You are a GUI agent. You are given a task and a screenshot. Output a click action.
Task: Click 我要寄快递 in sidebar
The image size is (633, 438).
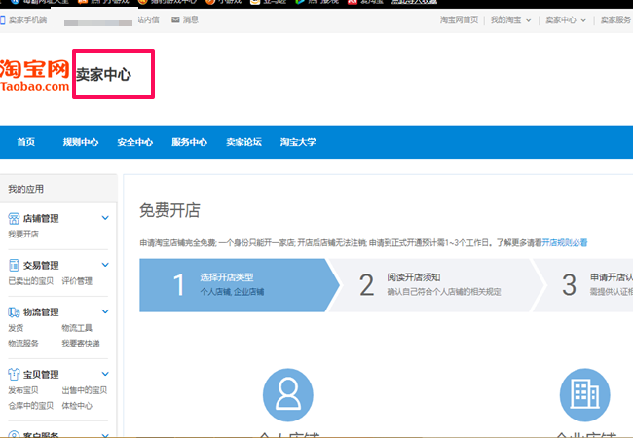[81, 344]
